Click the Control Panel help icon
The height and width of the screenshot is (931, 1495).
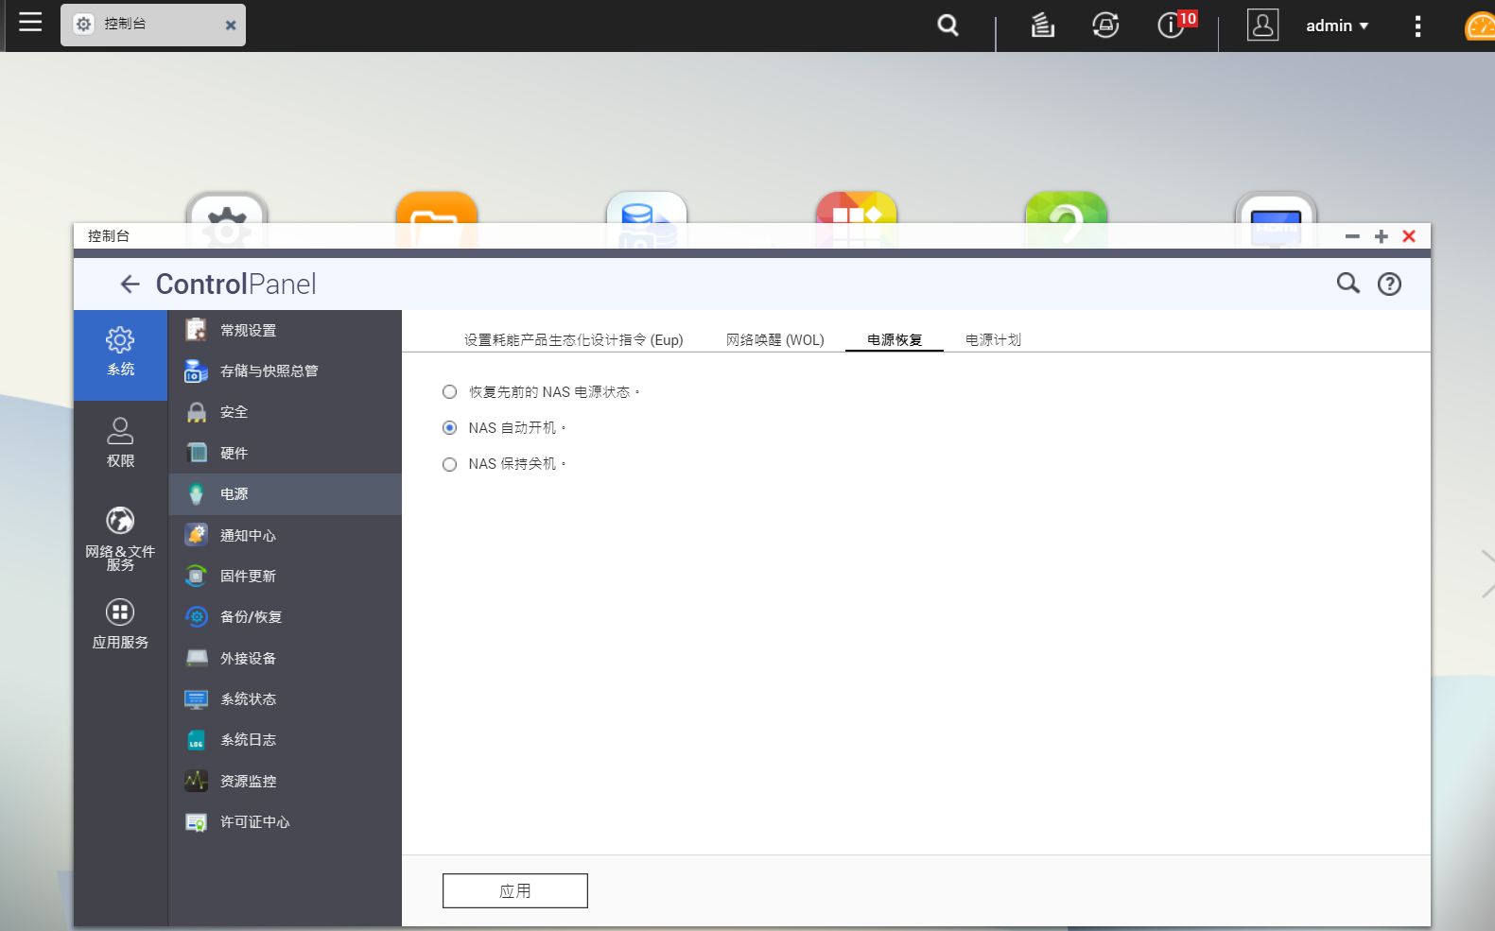click(x=1389, y=284)
